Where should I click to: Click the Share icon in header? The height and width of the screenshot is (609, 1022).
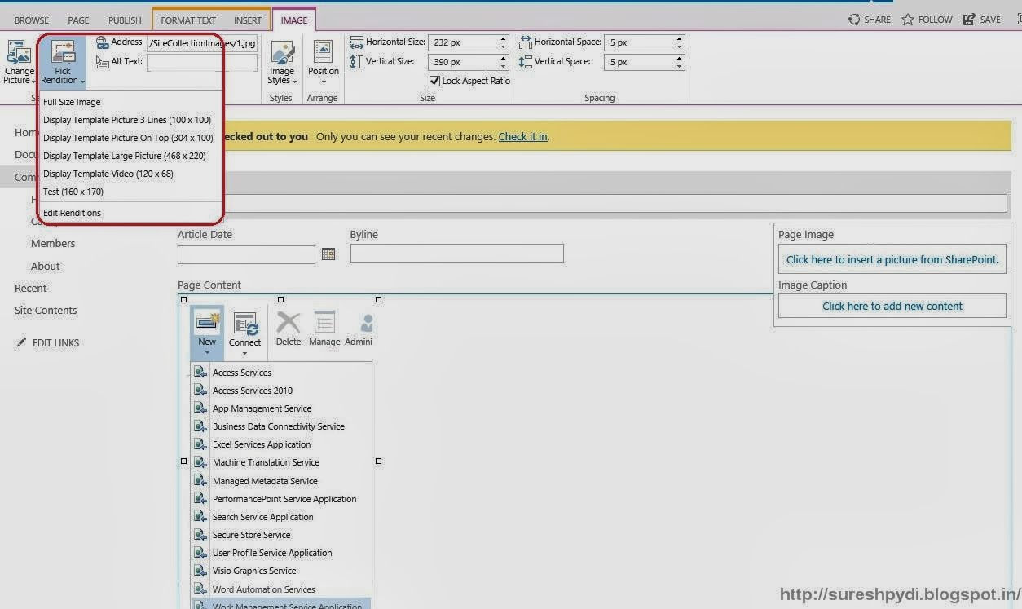pyautogui.click(x=854, y=20)
